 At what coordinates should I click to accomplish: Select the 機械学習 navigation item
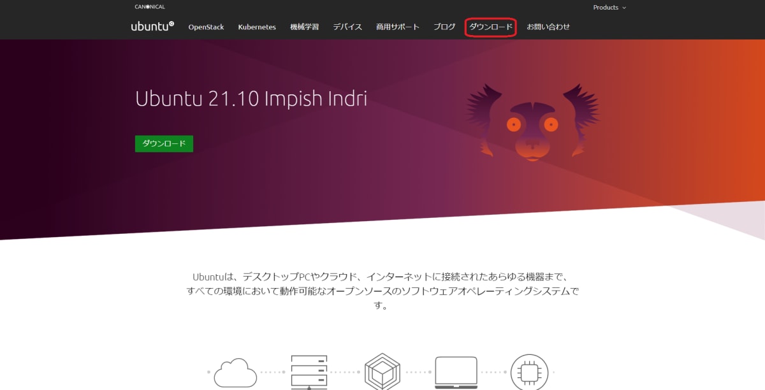304,27
